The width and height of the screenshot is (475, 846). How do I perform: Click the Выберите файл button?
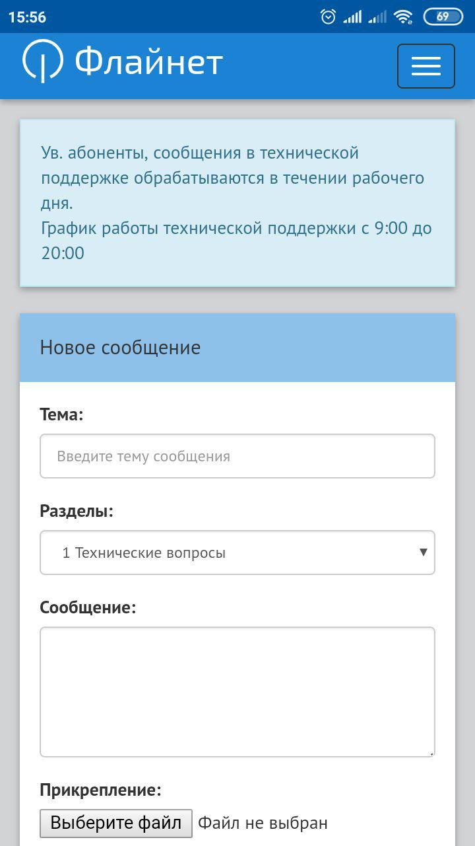point(116,824)
